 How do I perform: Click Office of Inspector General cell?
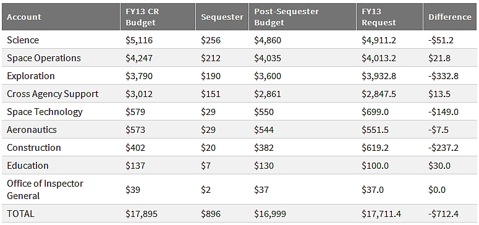click(45, 190)
